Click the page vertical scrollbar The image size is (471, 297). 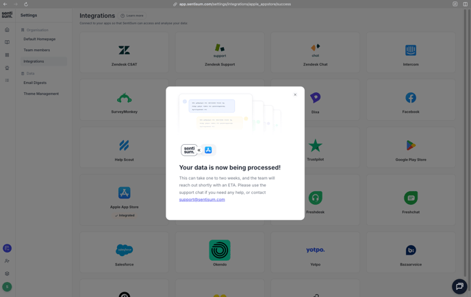click(466, 143)
